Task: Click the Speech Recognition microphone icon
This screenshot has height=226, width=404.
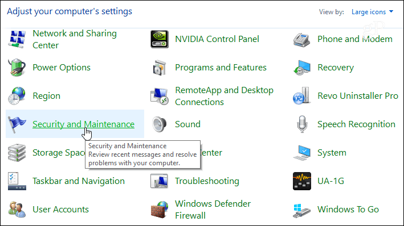Action: point(302,124)
